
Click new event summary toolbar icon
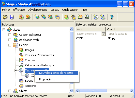(73, 17)
